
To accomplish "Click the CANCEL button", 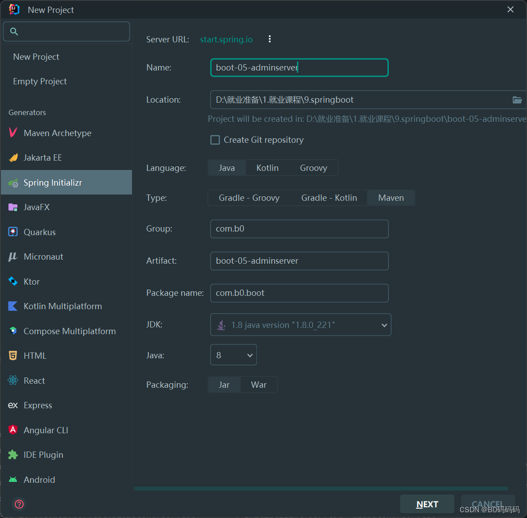I will 488,504.
